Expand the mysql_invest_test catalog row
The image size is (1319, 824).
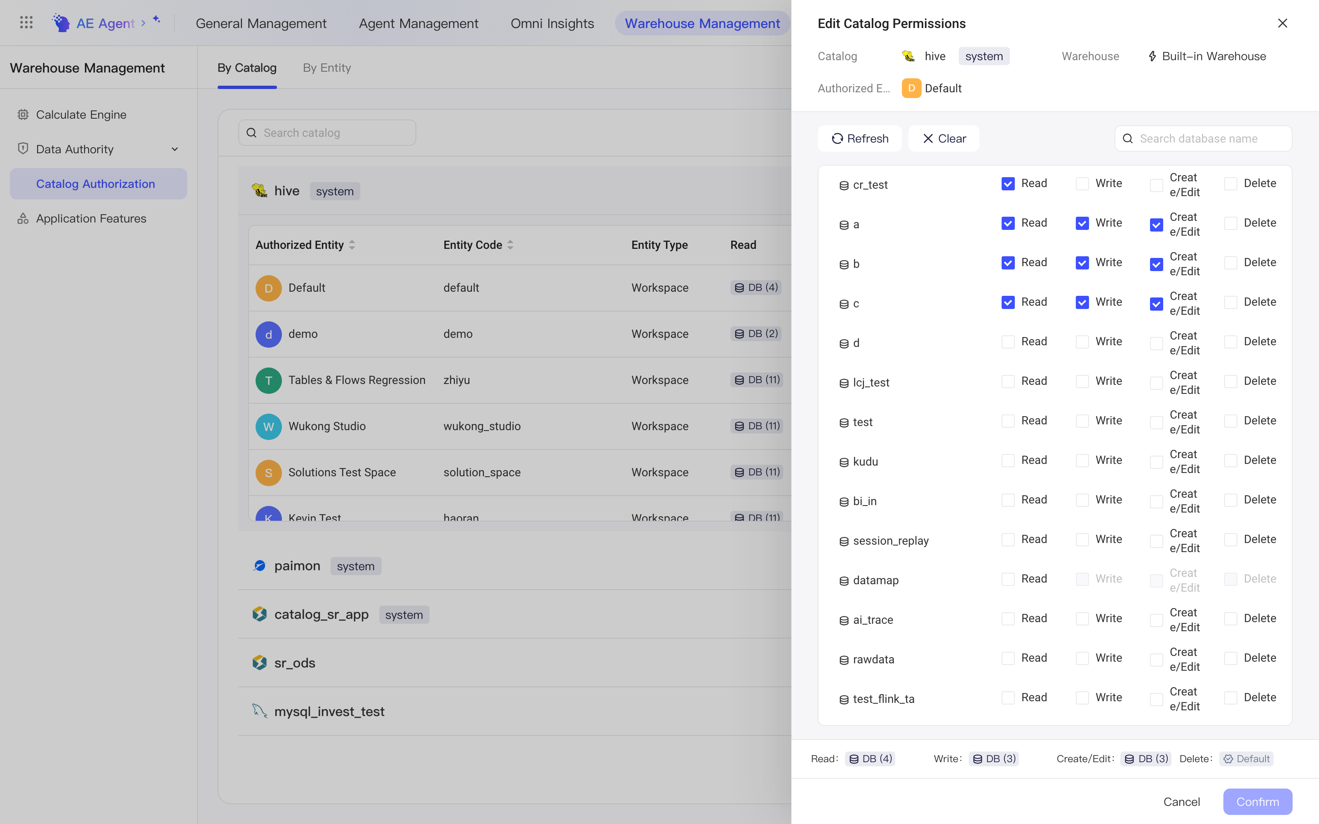[514, 711]
